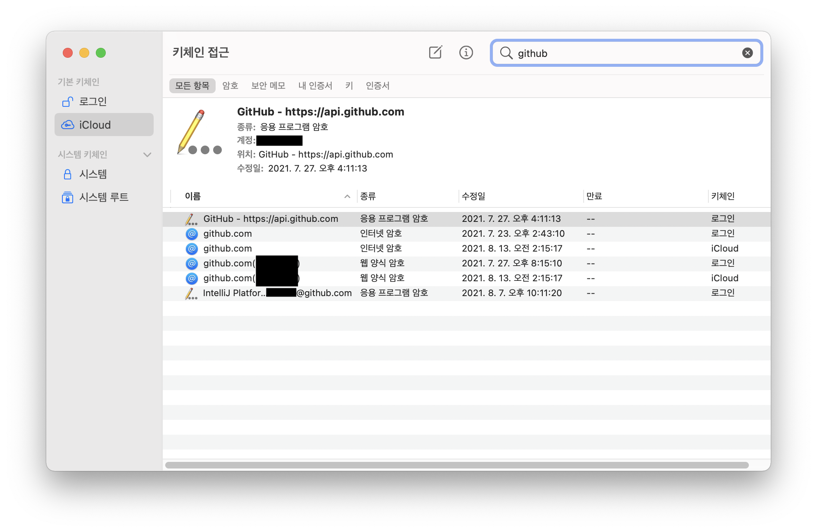Click the magnifying glass search icon
Viewport: 817px width, 532px height.
pyautogui.click(x=506, y=53)
